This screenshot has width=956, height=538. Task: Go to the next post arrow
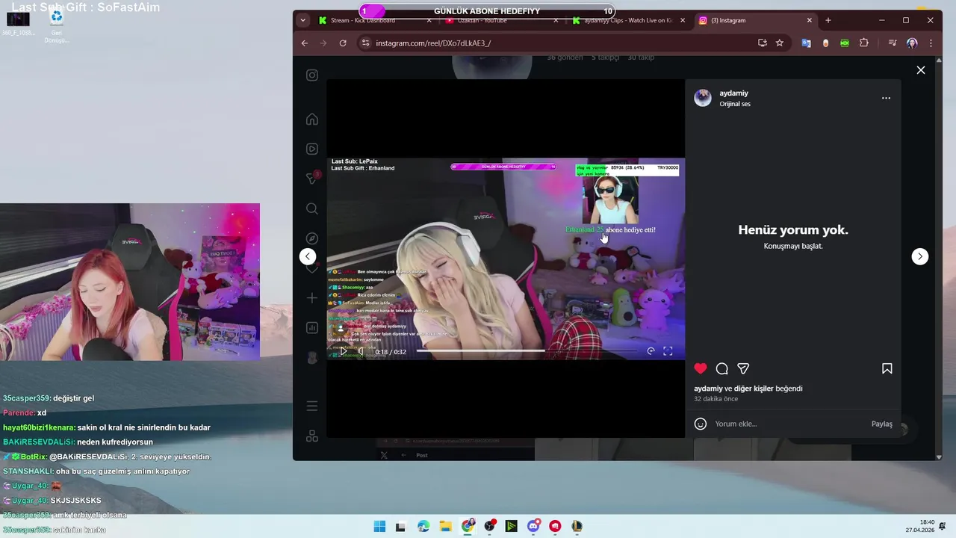[919, 256]
